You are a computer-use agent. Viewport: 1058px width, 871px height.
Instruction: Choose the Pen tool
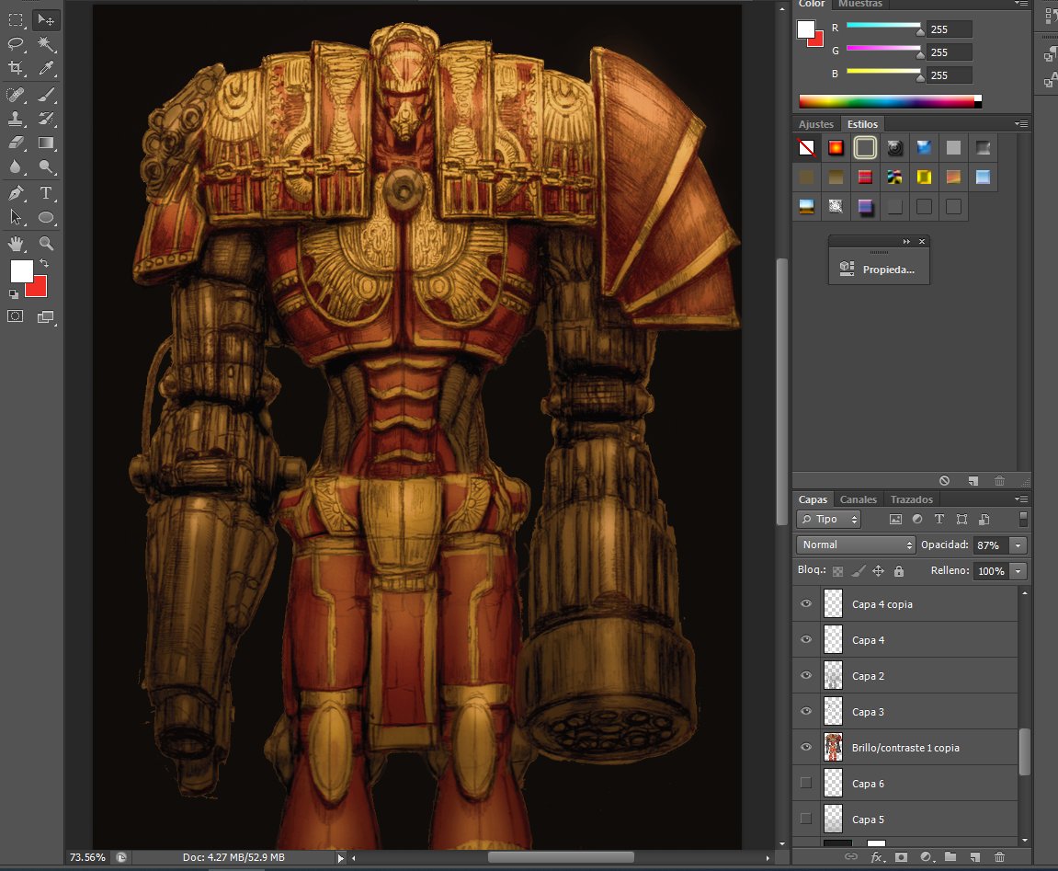coord(17,193)
